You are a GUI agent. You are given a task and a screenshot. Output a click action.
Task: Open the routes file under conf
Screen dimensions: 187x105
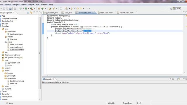(x=10, y=65)
